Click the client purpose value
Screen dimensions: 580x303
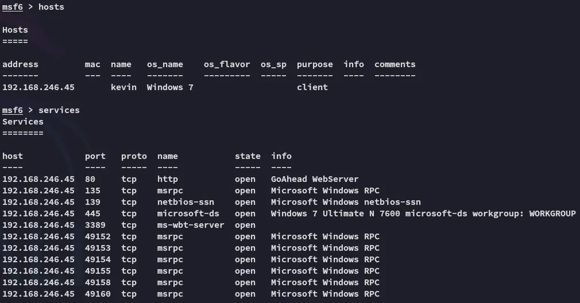[x=312, y=87]
